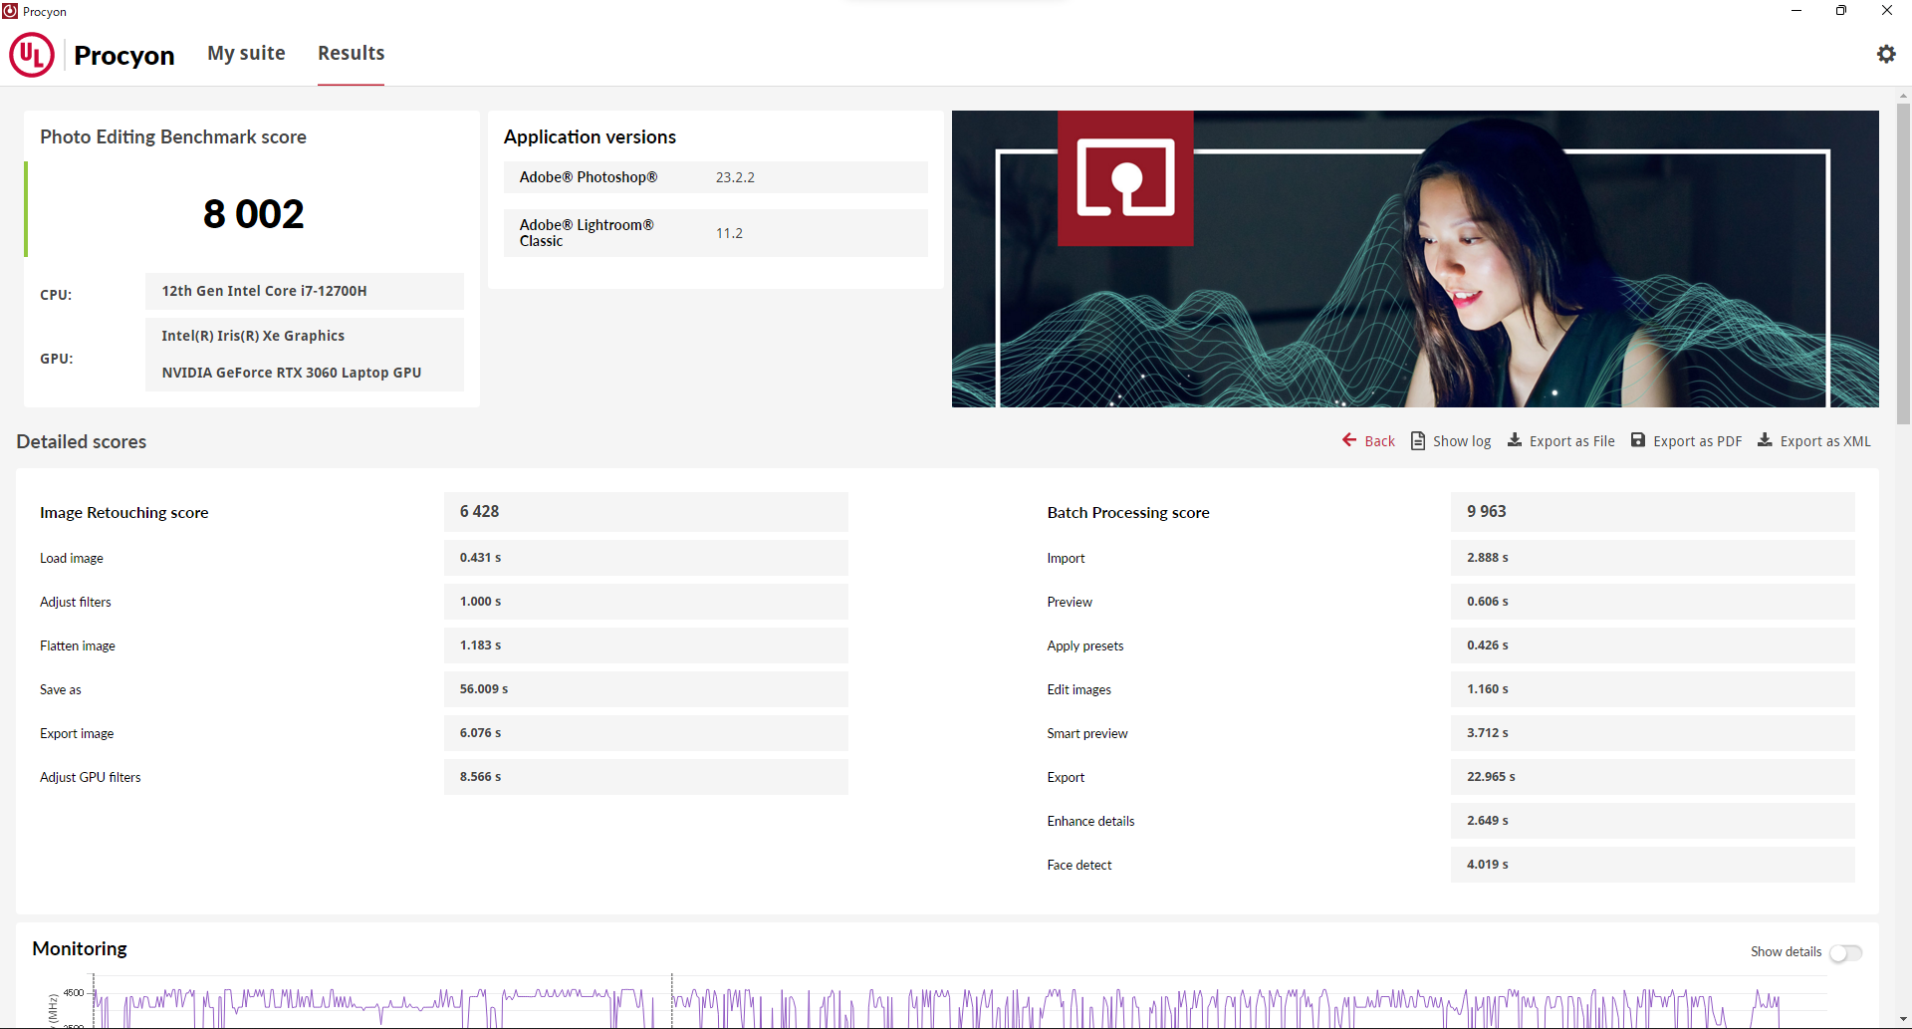Click the Export as File link

tap(1572, 441)
